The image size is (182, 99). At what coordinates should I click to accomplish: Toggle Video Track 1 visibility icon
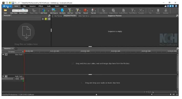[6, 55]
